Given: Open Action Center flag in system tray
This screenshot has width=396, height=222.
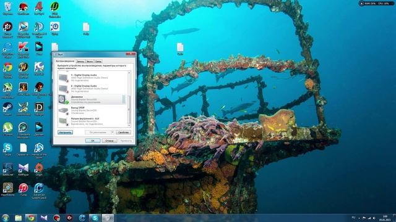Looking at the screenshot, I should [x=364, y=218].
